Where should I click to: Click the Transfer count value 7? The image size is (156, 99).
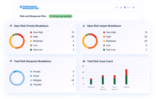(x=73, y=84)
